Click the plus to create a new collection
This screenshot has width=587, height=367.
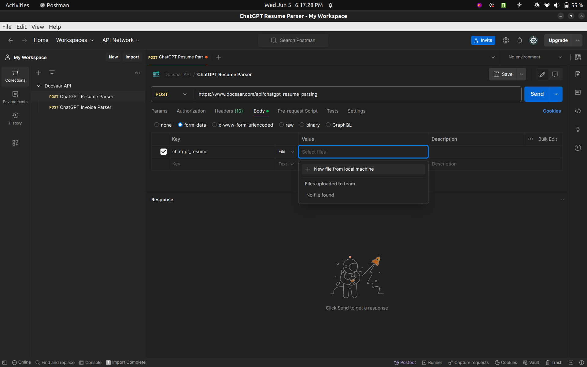pyautogui.click(x=39, y=73)
